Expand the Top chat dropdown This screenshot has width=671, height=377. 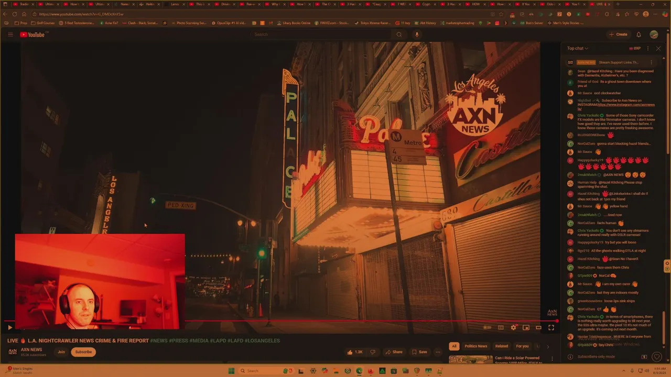click(577, 48)
